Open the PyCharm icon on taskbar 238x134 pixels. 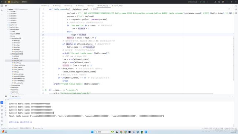tap(142, 132)
